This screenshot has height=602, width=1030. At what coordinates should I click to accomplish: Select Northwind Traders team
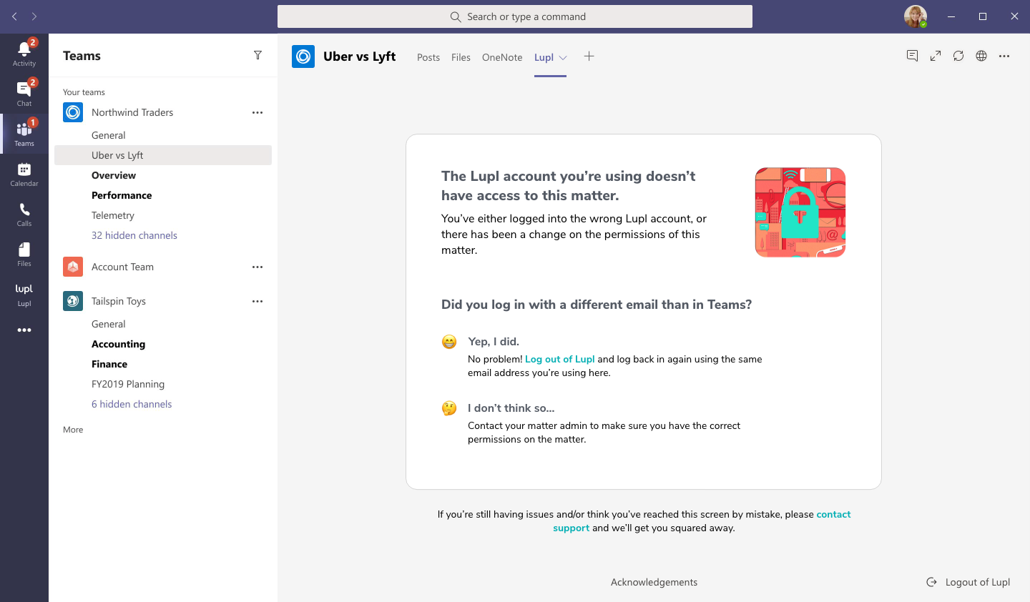132,112
